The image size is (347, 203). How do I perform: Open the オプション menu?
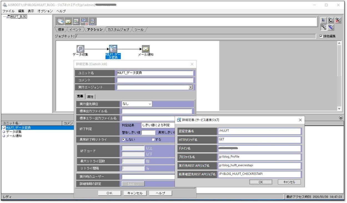[45, 11]
